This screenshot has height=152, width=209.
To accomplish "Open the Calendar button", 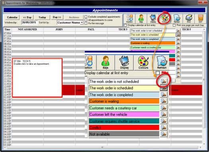I will click(12, 18).
